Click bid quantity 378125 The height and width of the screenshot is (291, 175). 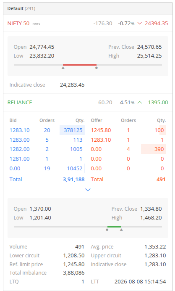coord(73,130)
